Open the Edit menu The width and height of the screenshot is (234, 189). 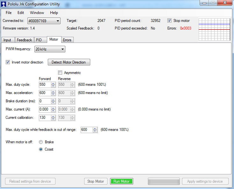point(21,13)
